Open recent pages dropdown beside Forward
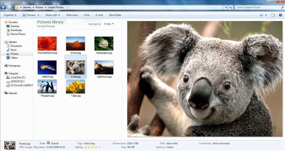This screenshot has width=285, height=151. point(13,8)
